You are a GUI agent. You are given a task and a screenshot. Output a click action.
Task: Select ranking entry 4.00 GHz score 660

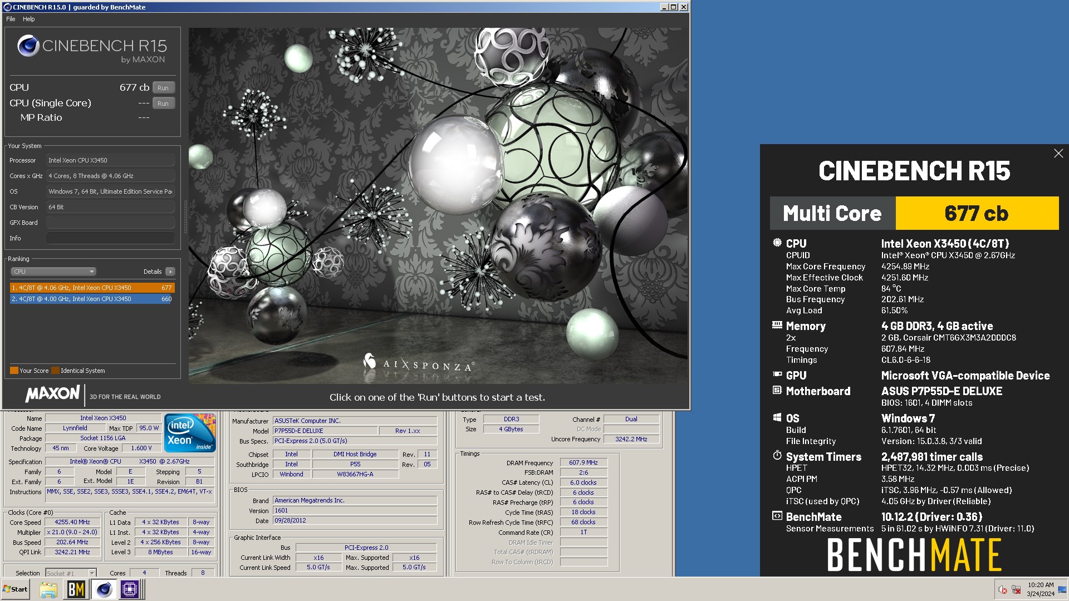tap(92, 299)
